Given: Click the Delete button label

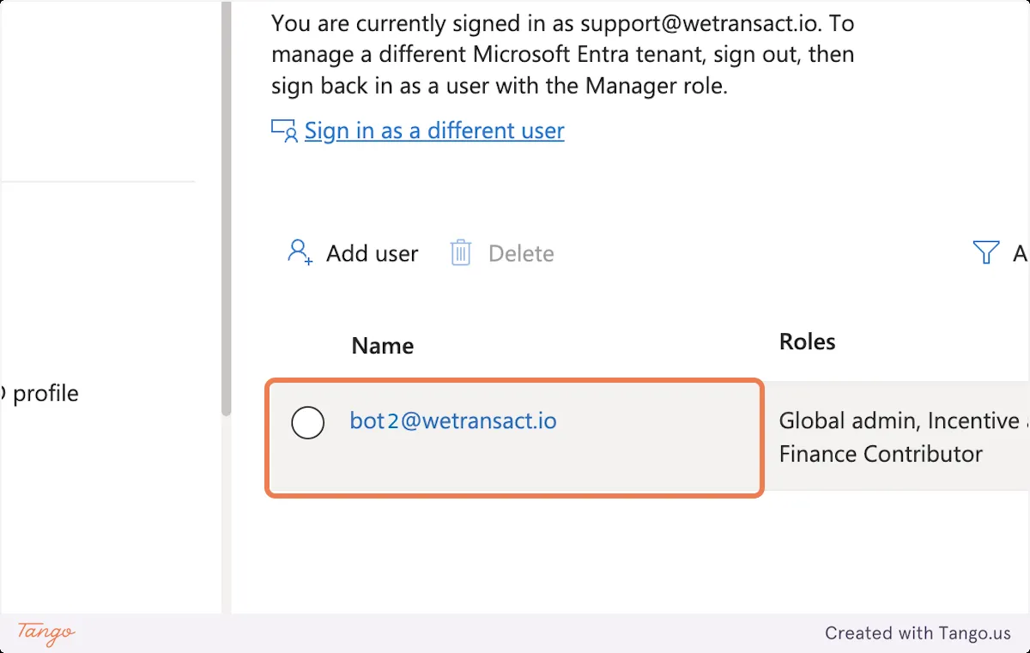Looking at the screenshot, I should click(521, 253).
